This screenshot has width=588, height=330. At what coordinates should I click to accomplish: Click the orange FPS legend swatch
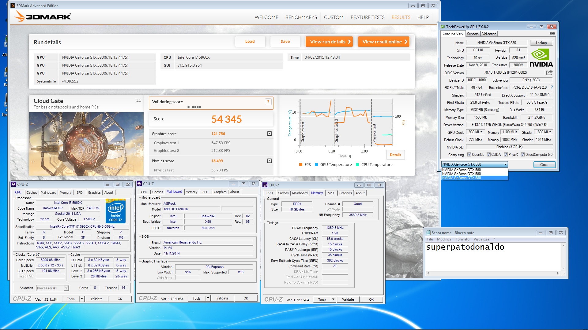301,165
